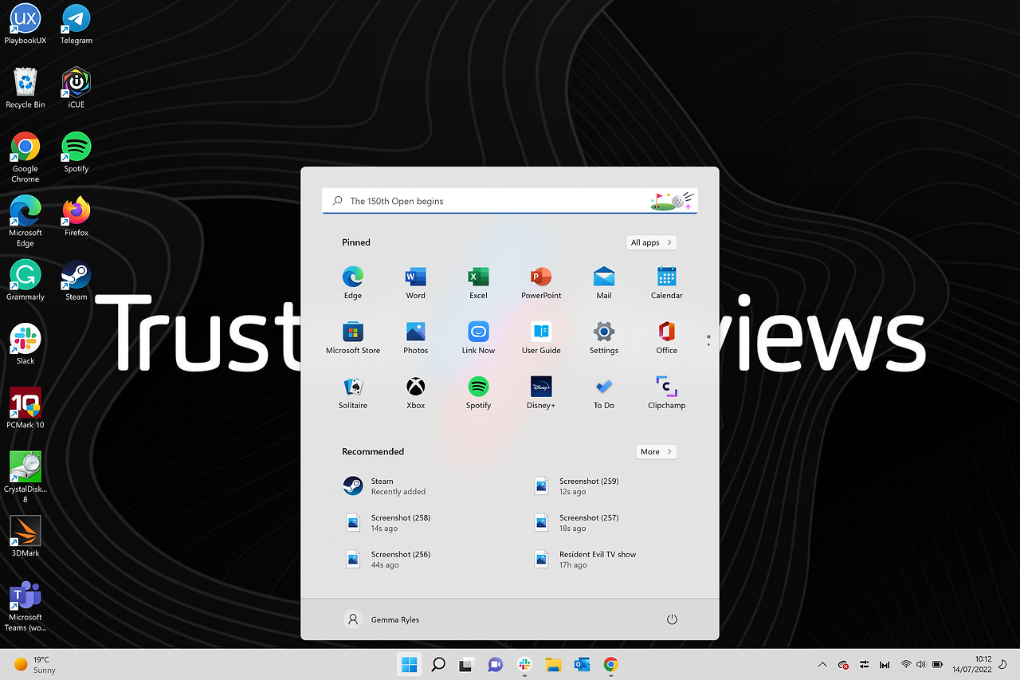The width and height of the screenshot is (1020, 680).
Task: Open Task View on the taskbar
Action: point(466,664)
